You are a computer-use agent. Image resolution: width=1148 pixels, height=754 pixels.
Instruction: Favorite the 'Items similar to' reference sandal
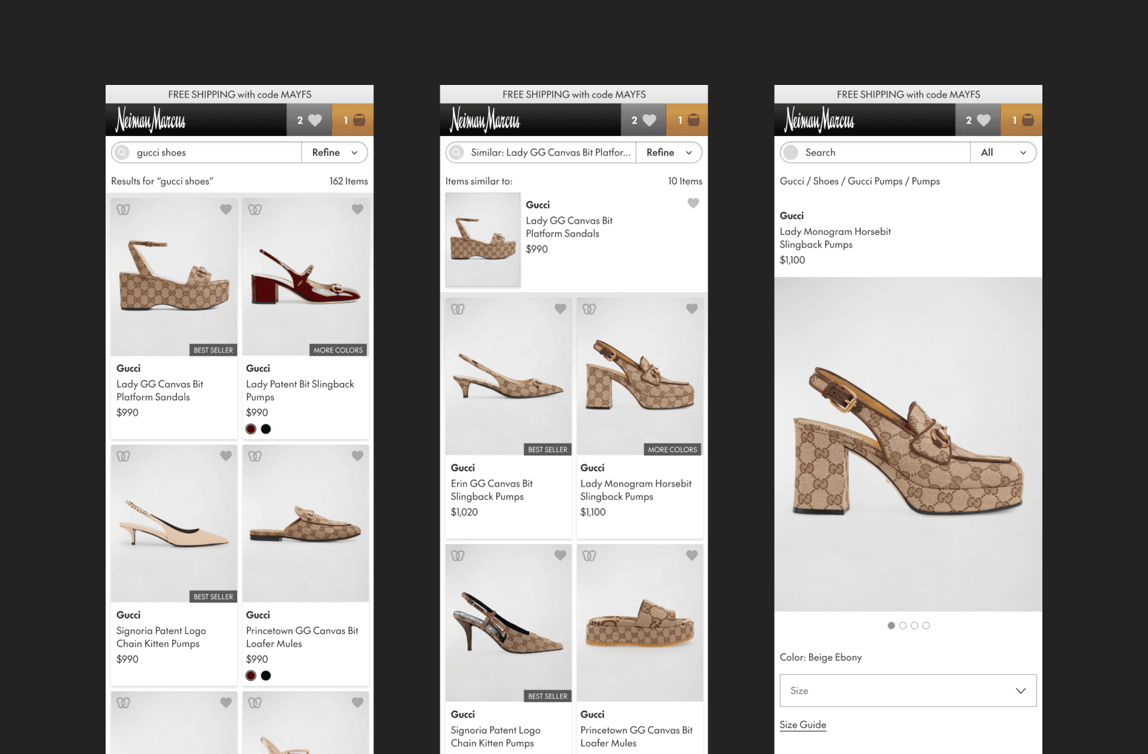[x=693, y=203]
